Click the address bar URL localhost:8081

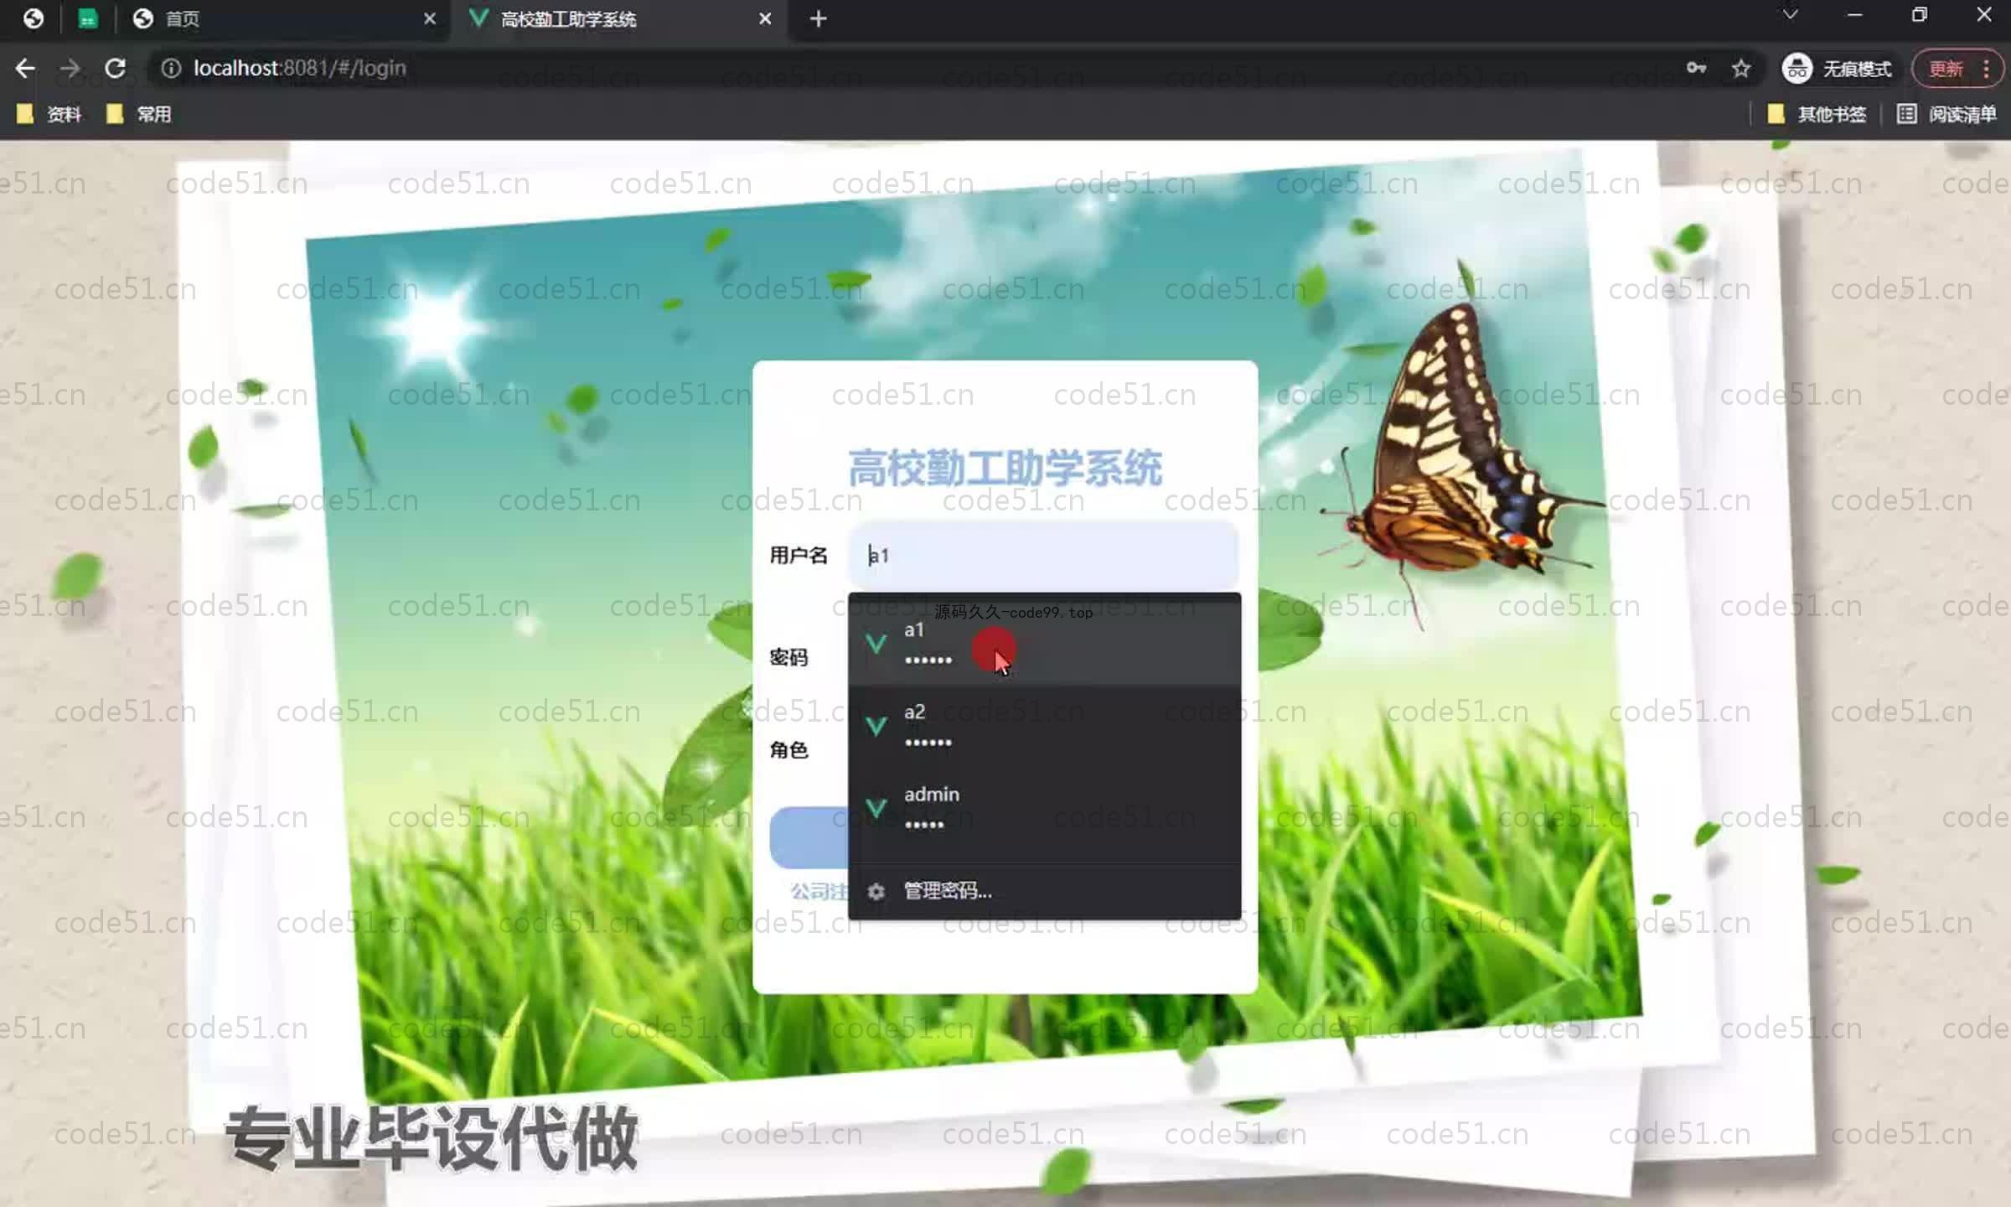click(x=299, y=68)
